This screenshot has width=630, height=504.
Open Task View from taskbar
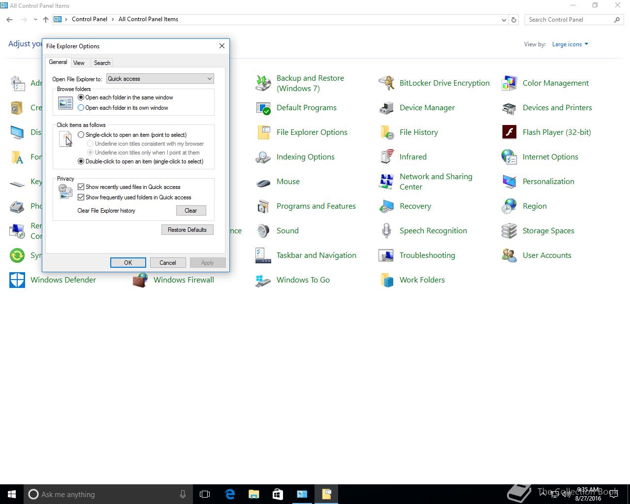(x=205, y=494)
